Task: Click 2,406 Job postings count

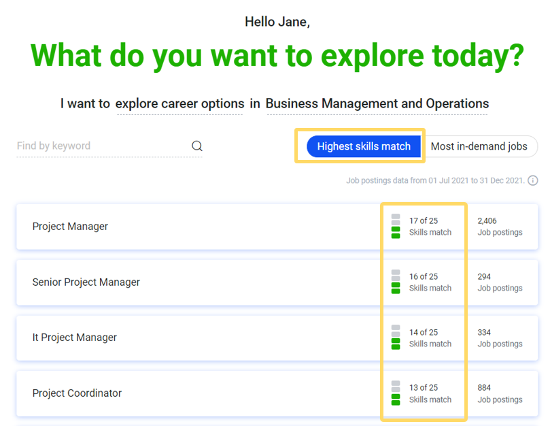Action: (x=500, y=227)
